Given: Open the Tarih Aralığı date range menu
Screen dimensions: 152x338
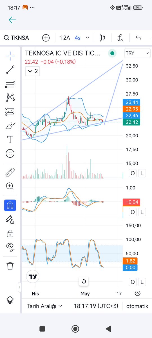Looking at the screenshot, I should point(44,306).
